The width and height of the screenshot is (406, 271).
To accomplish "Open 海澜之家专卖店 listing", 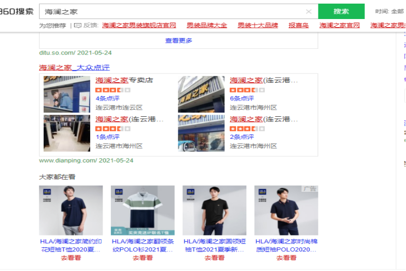I will pos(124,80).
